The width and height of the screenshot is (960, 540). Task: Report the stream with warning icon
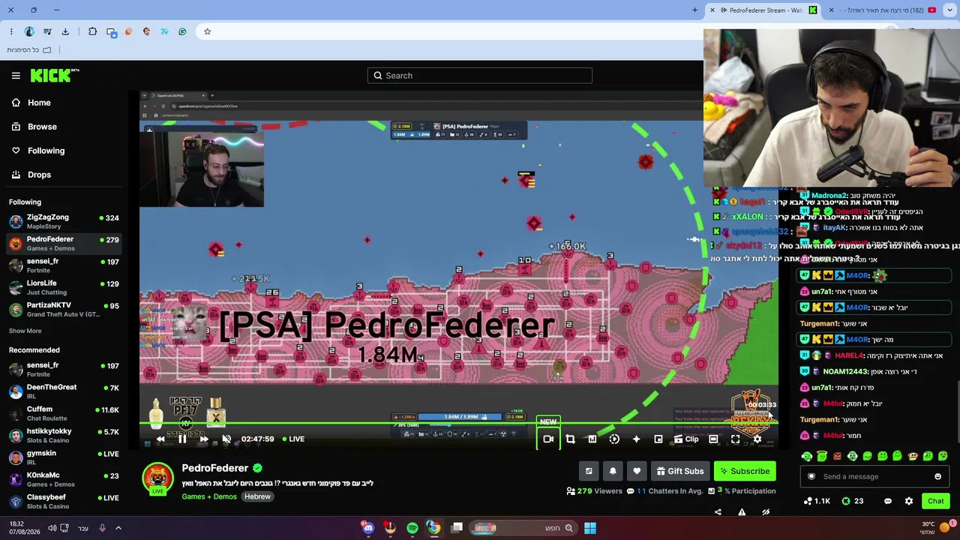click(742, 512)
